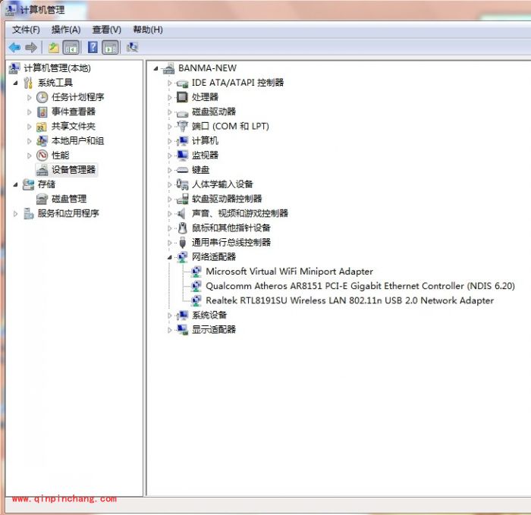Open the blue Help question-mark icon
The width and height of the screenshot is (531, 515).
[93, 47]
